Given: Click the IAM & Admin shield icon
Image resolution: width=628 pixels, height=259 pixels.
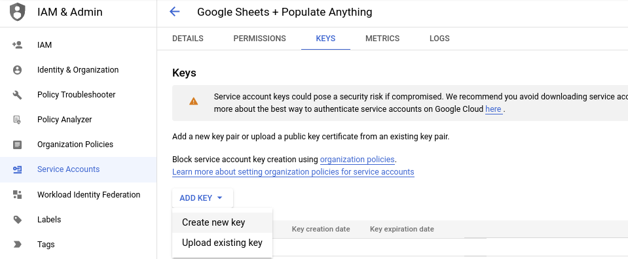Looking at the screenshot, I should pos(17,12).
